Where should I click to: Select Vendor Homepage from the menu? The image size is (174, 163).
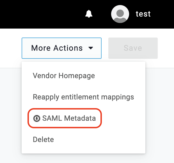(x=64, y=76)
